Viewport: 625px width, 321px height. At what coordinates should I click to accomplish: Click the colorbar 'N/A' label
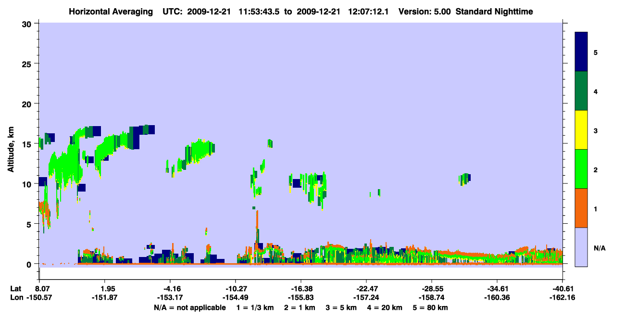600,248
